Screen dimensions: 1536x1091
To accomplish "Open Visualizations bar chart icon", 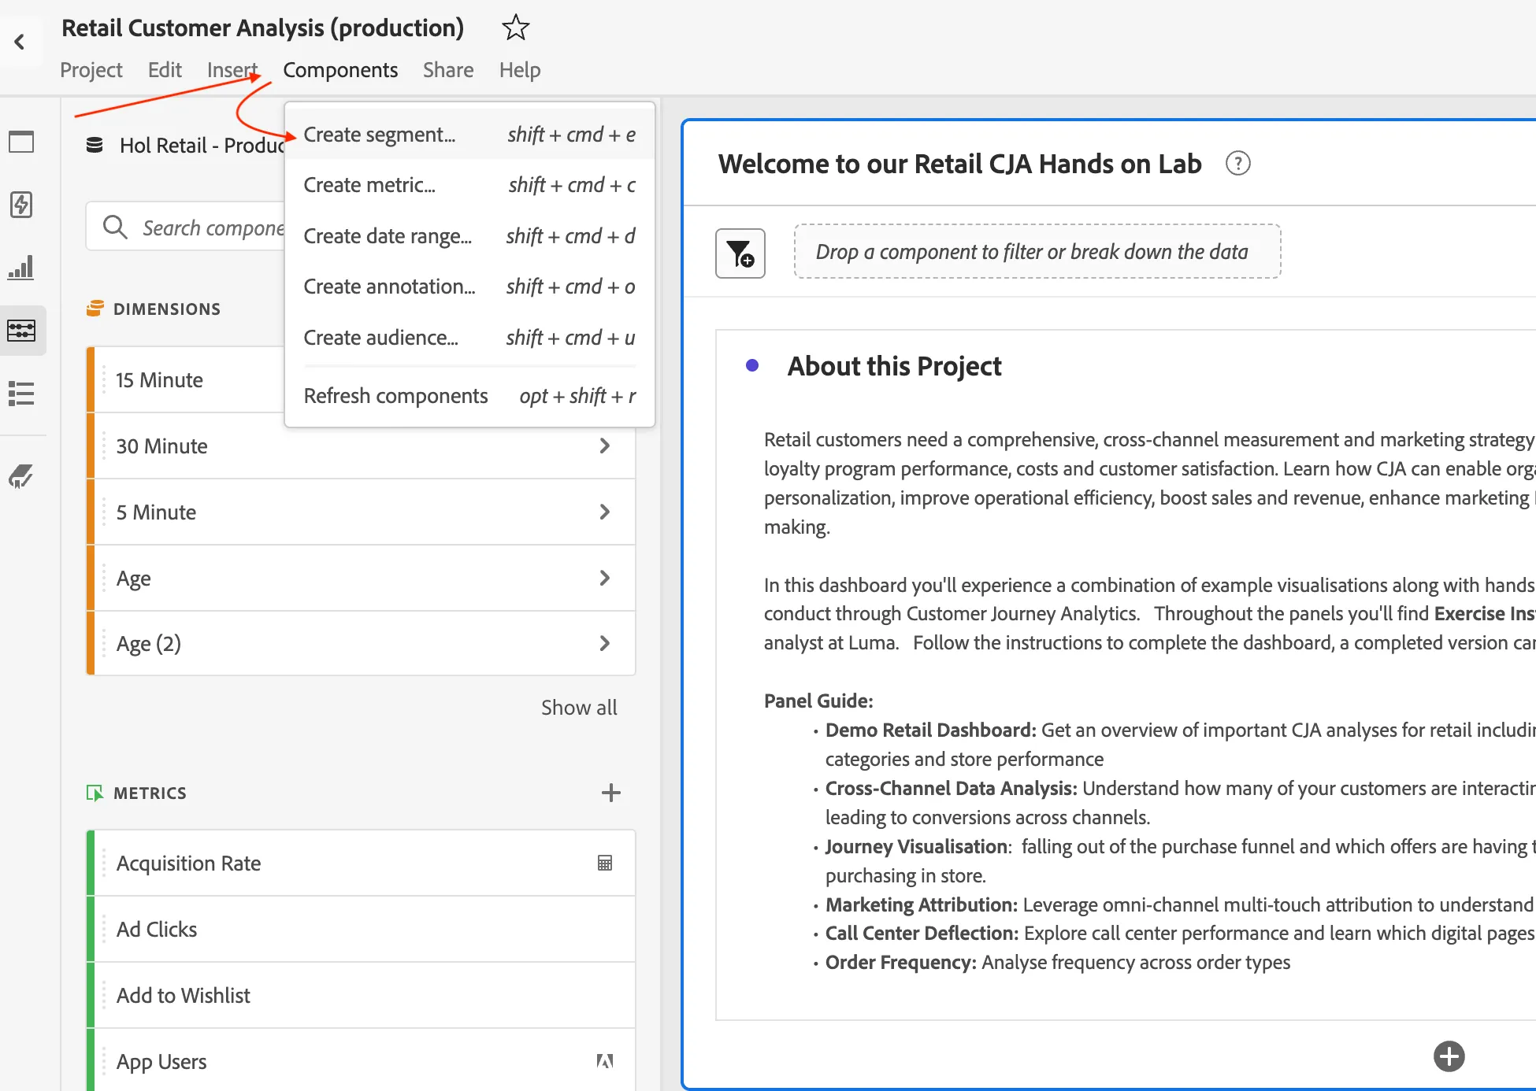I will (21, 268).
